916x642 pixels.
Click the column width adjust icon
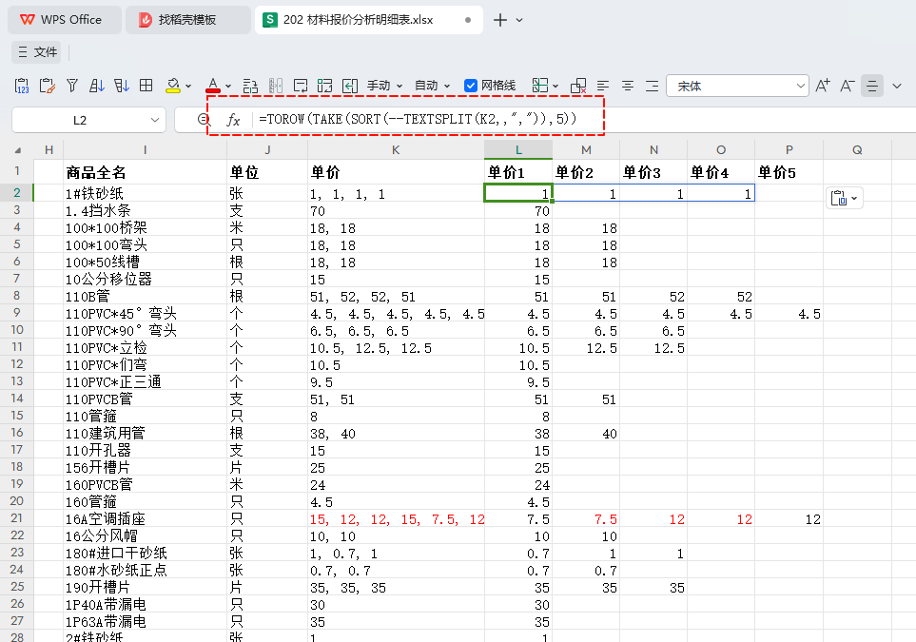coord(276,86)
